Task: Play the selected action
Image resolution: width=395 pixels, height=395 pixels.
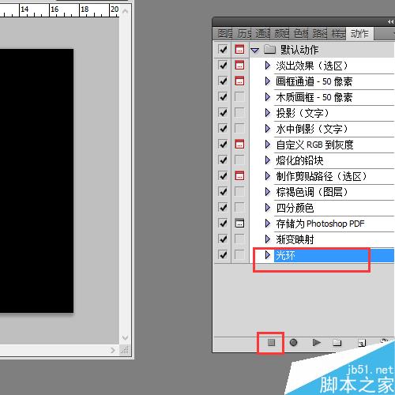Action: (x=316, y=342)
